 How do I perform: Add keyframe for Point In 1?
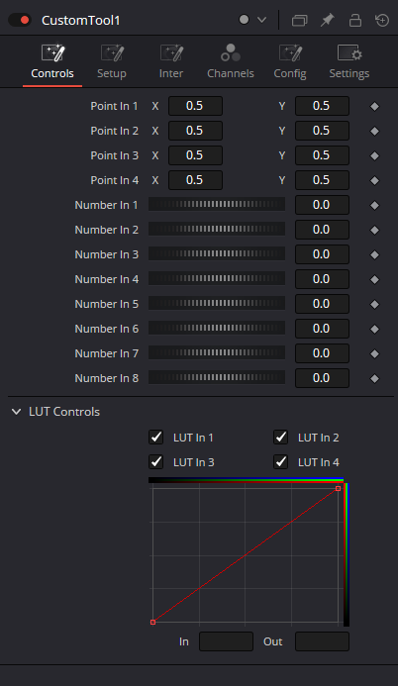375,106
